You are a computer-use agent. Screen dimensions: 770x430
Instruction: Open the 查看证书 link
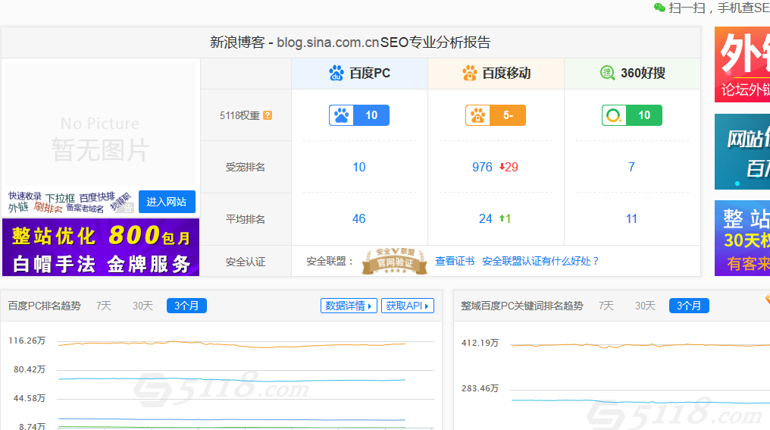455,261
